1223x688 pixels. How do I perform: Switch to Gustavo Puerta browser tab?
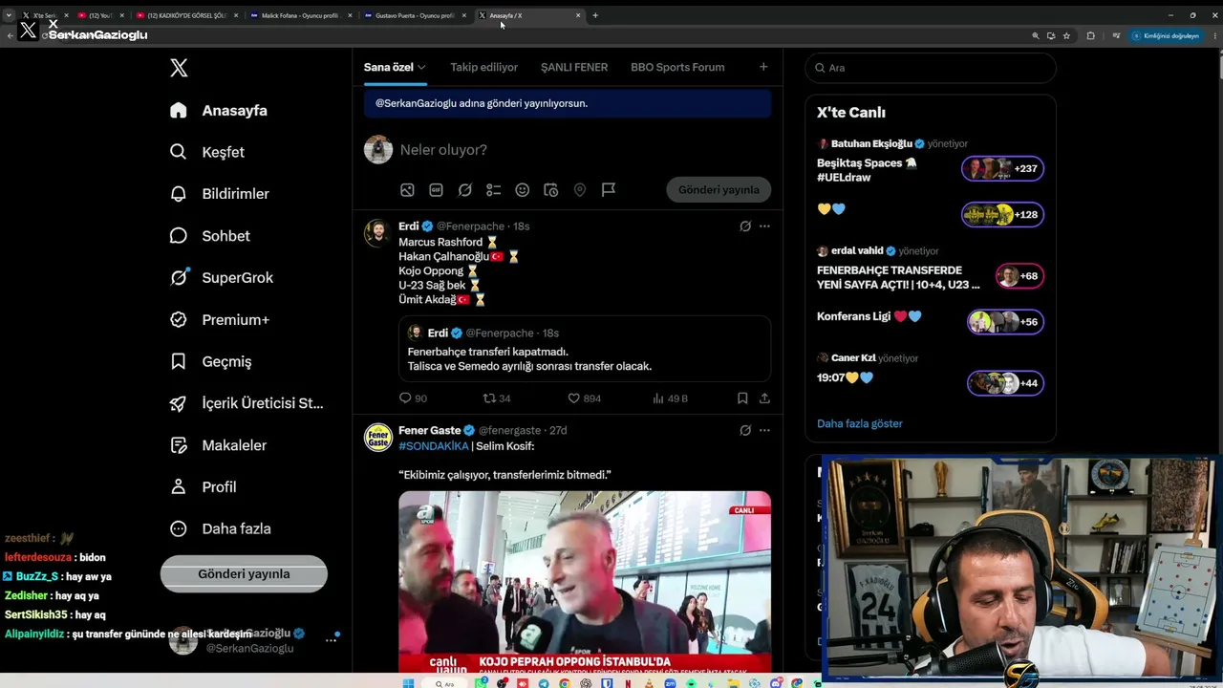(414, 15)
